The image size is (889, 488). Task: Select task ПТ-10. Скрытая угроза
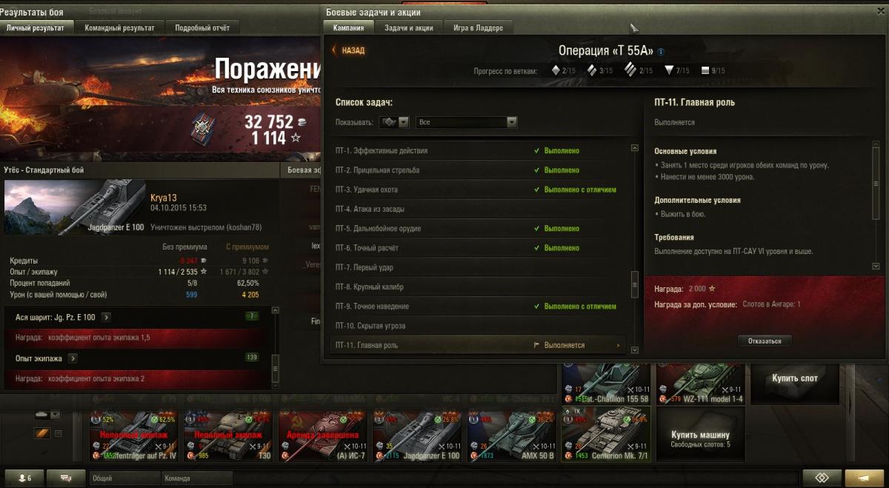point(479,326)
